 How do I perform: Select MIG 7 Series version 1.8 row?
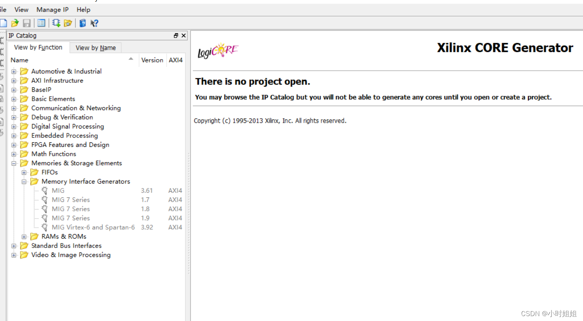[x=97, y=209]
